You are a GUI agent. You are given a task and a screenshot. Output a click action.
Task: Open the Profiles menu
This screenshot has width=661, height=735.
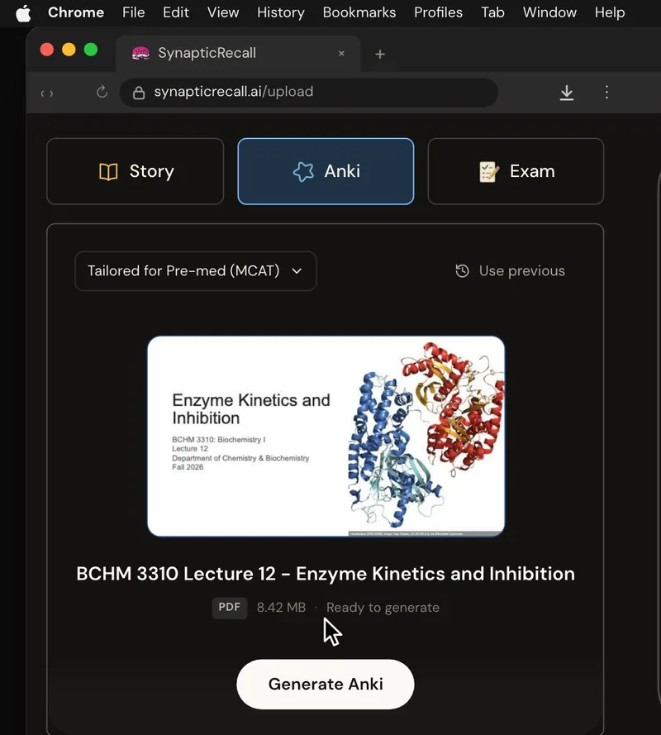tap(438, 12)
